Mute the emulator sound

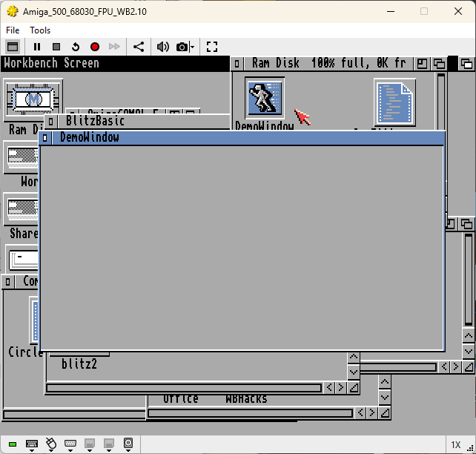162,47
